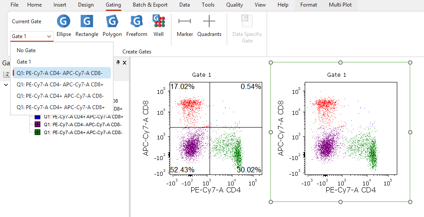Image resolution: width=424 pixels, height=217 pixels.
Task: Select the Rectangle gate tool
Action: pyautogui.click(x=87, y=25)
